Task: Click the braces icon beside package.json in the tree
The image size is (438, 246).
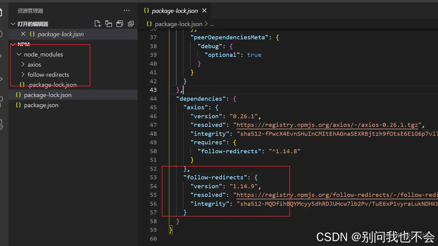Action: (x=18, y=105)
